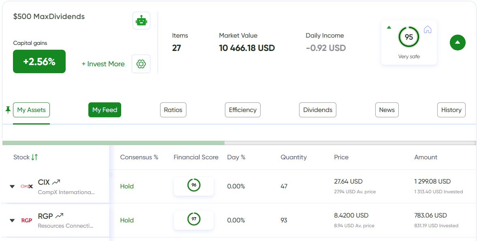Click the Consensus % column header

(x=139, y=157)
